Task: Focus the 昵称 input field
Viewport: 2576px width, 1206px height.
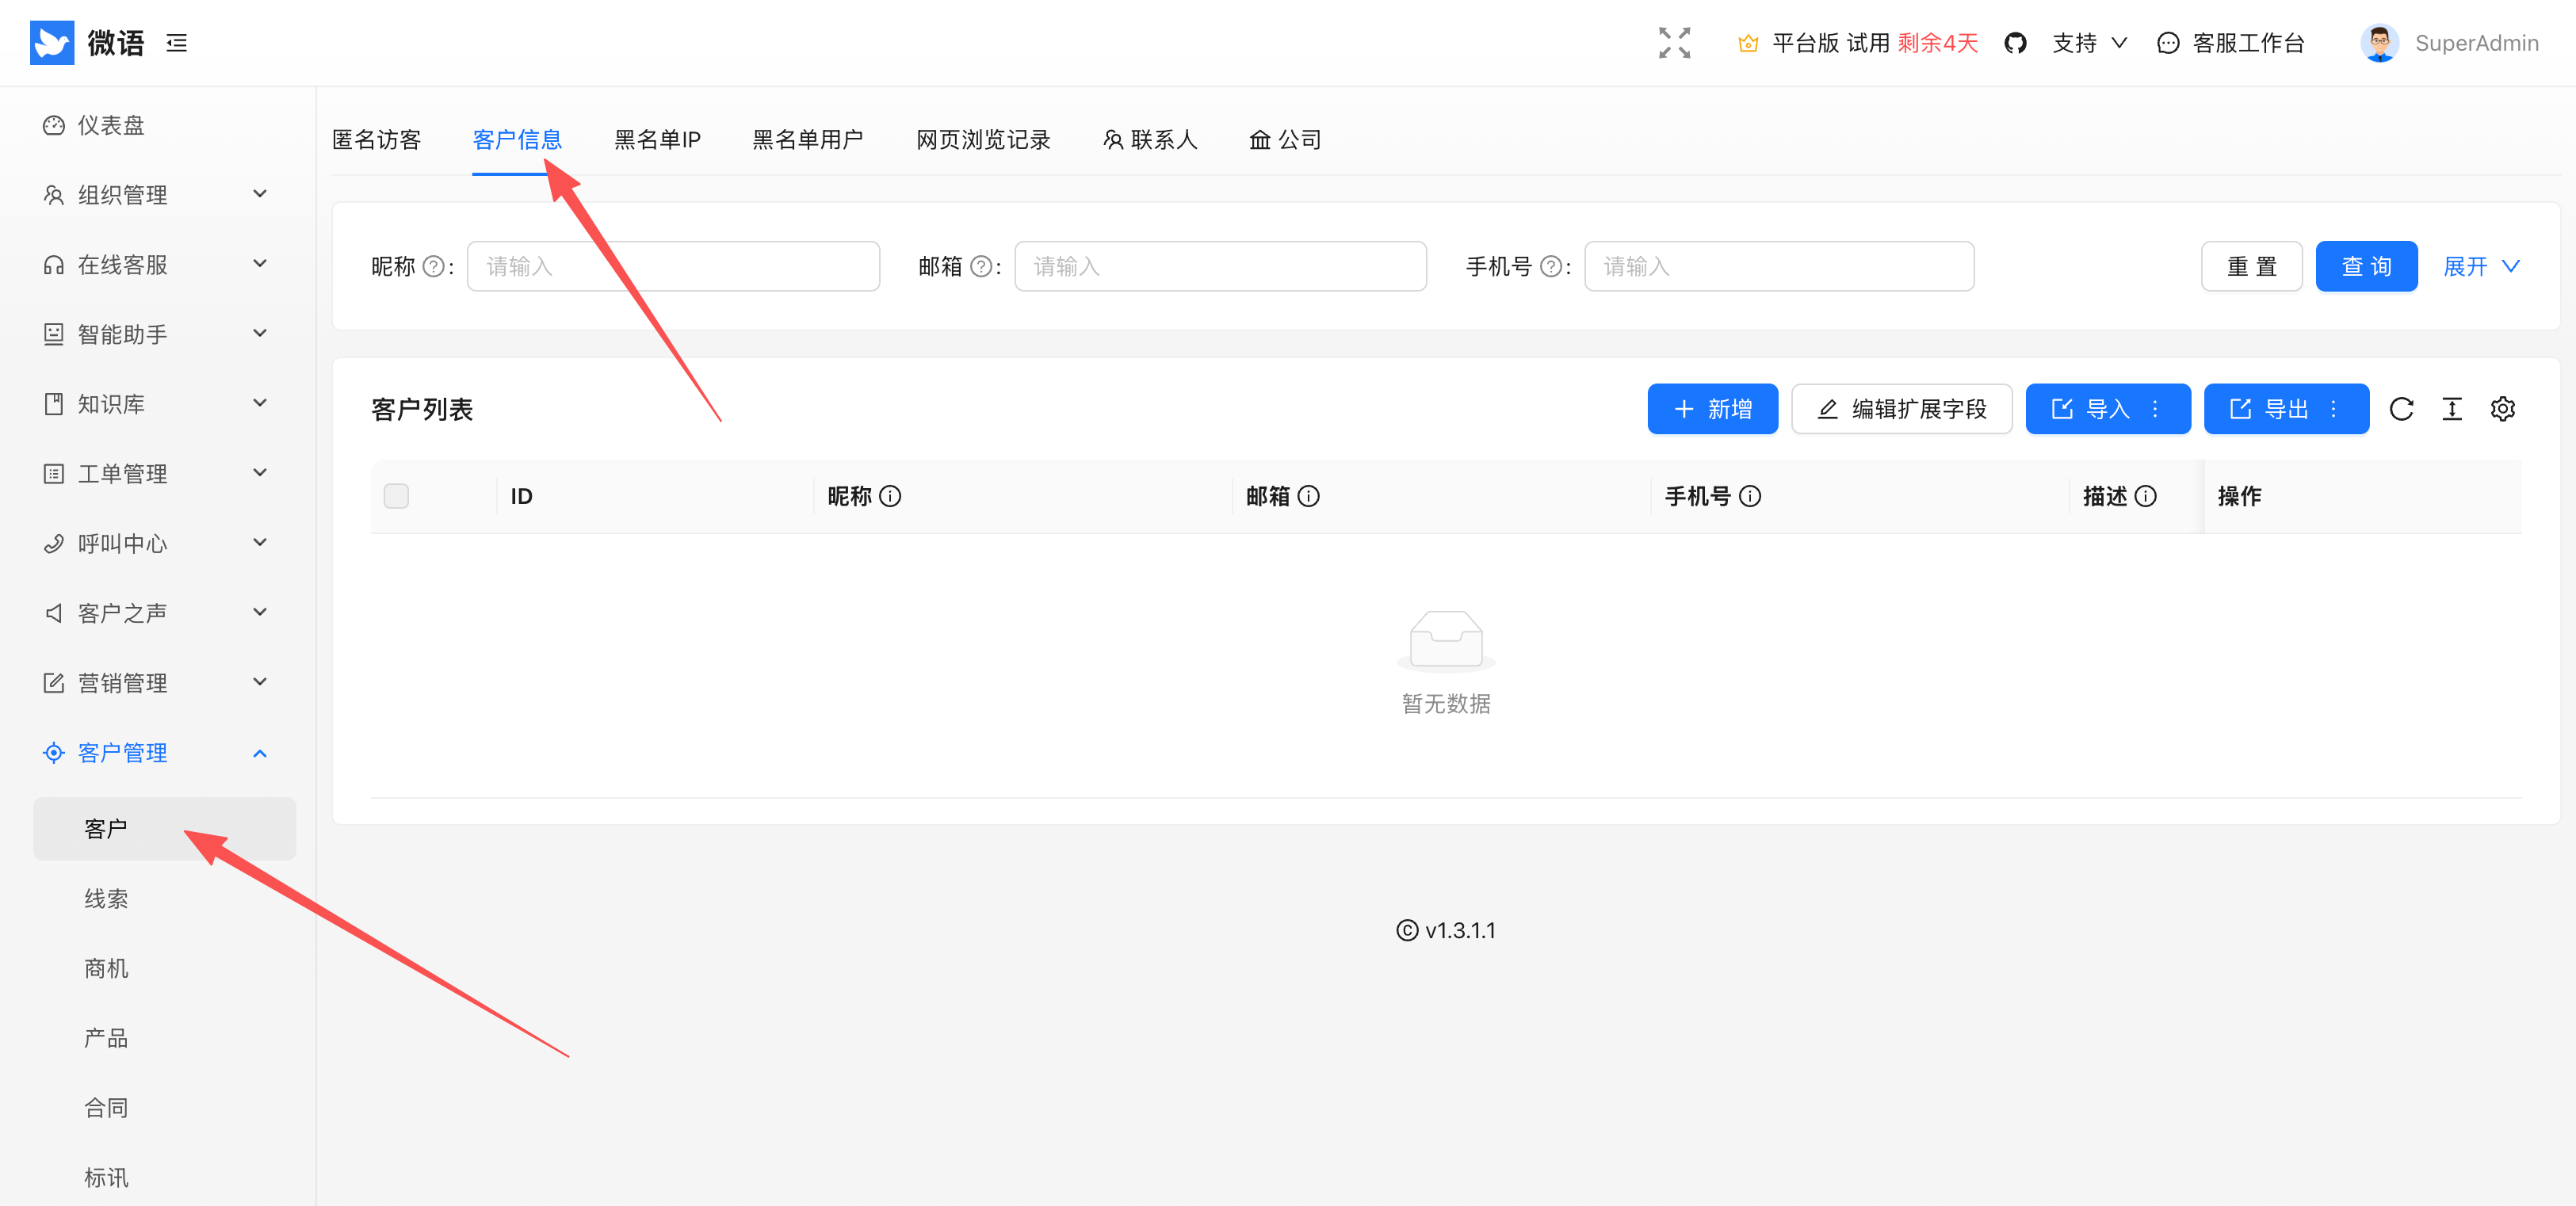Action: tap(673, 266)
